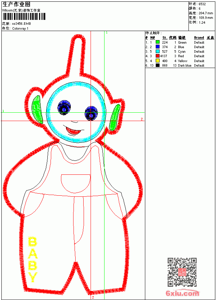The height and width of the screenshot is (300, 216).
Task: Click the green left ear patch
Action: point(37,110)
